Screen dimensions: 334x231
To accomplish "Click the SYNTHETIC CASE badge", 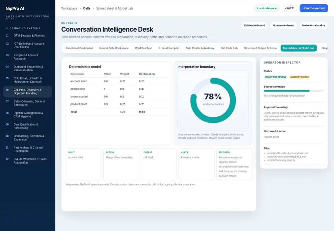I will [300, 77].
